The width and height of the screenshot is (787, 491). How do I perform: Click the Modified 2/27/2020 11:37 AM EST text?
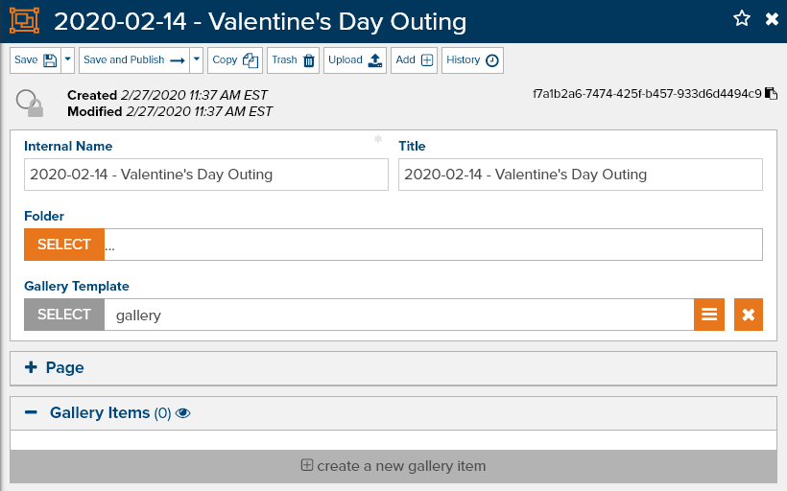[x=170, y=111]
